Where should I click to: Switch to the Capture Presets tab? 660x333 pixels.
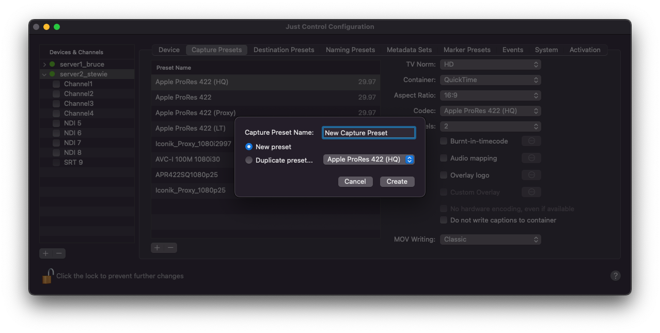[x=216, y=50]
